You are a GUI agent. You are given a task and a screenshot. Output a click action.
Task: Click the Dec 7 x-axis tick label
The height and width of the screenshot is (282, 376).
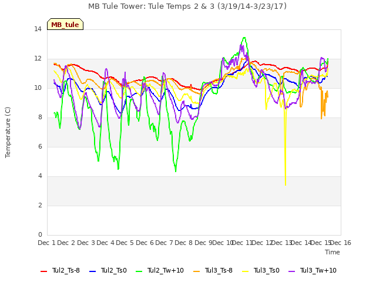pos(164,243)
